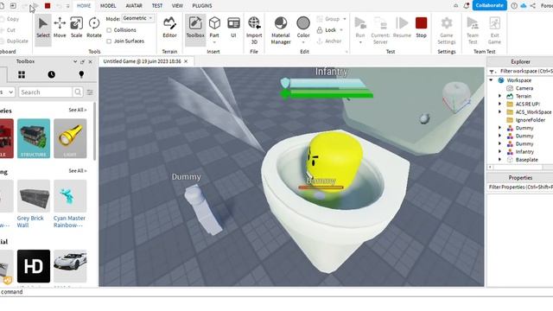Open the Material Manager
553x311 pixels.
(281, 30)
